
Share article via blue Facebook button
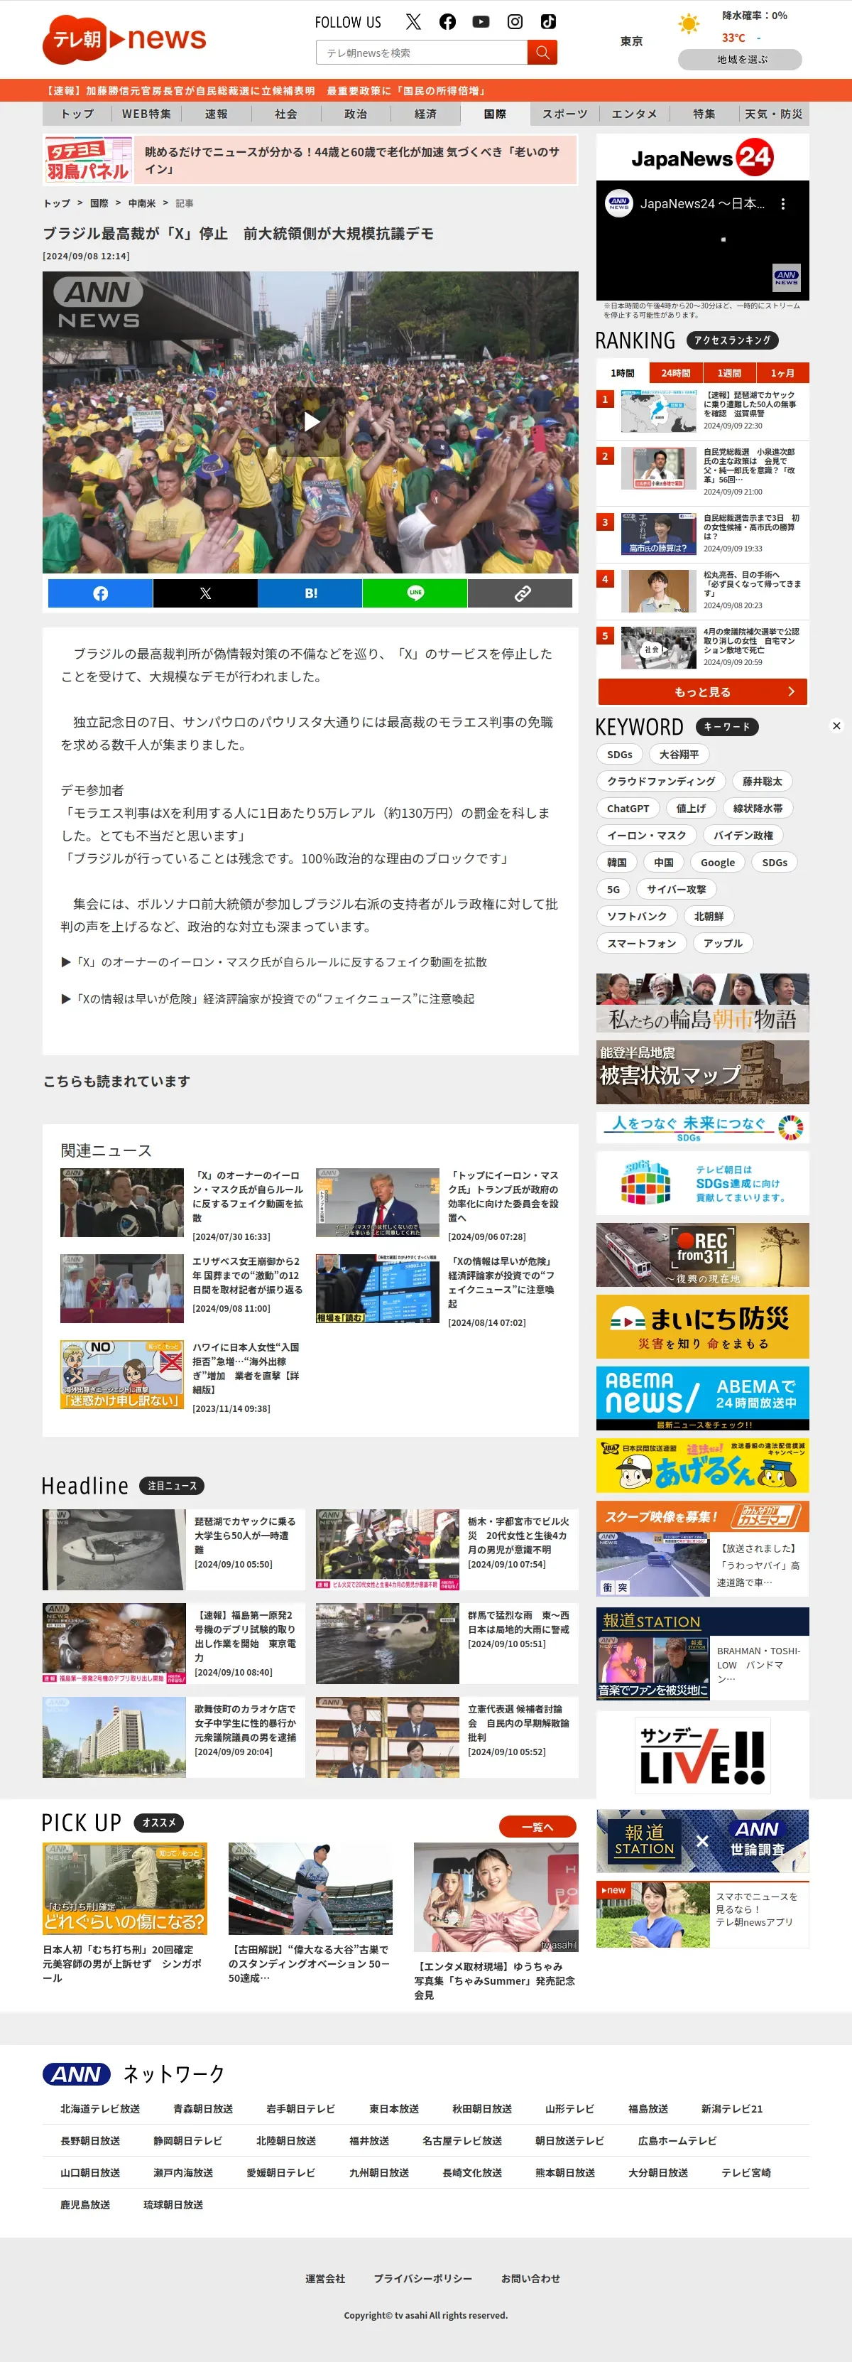point(100,593)
